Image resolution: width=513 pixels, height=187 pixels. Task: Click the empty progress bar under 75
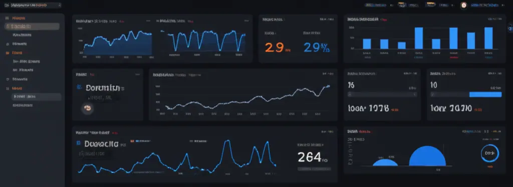tap(382, 94)
